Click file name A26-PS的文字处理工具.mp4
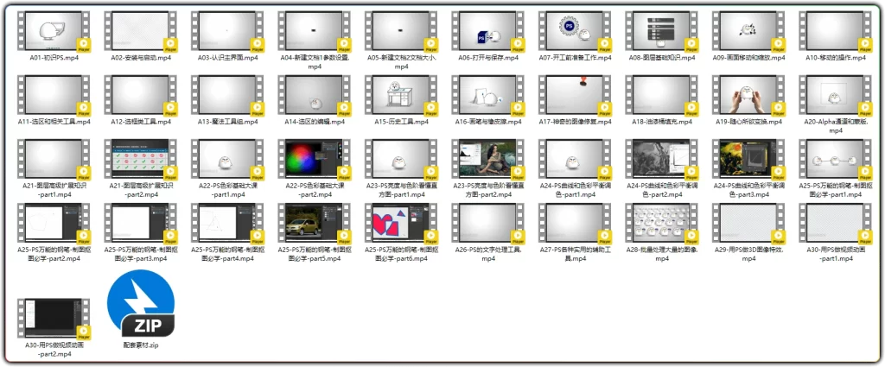Viewport: 885px width, 367px height. click(x=488, y=254)
